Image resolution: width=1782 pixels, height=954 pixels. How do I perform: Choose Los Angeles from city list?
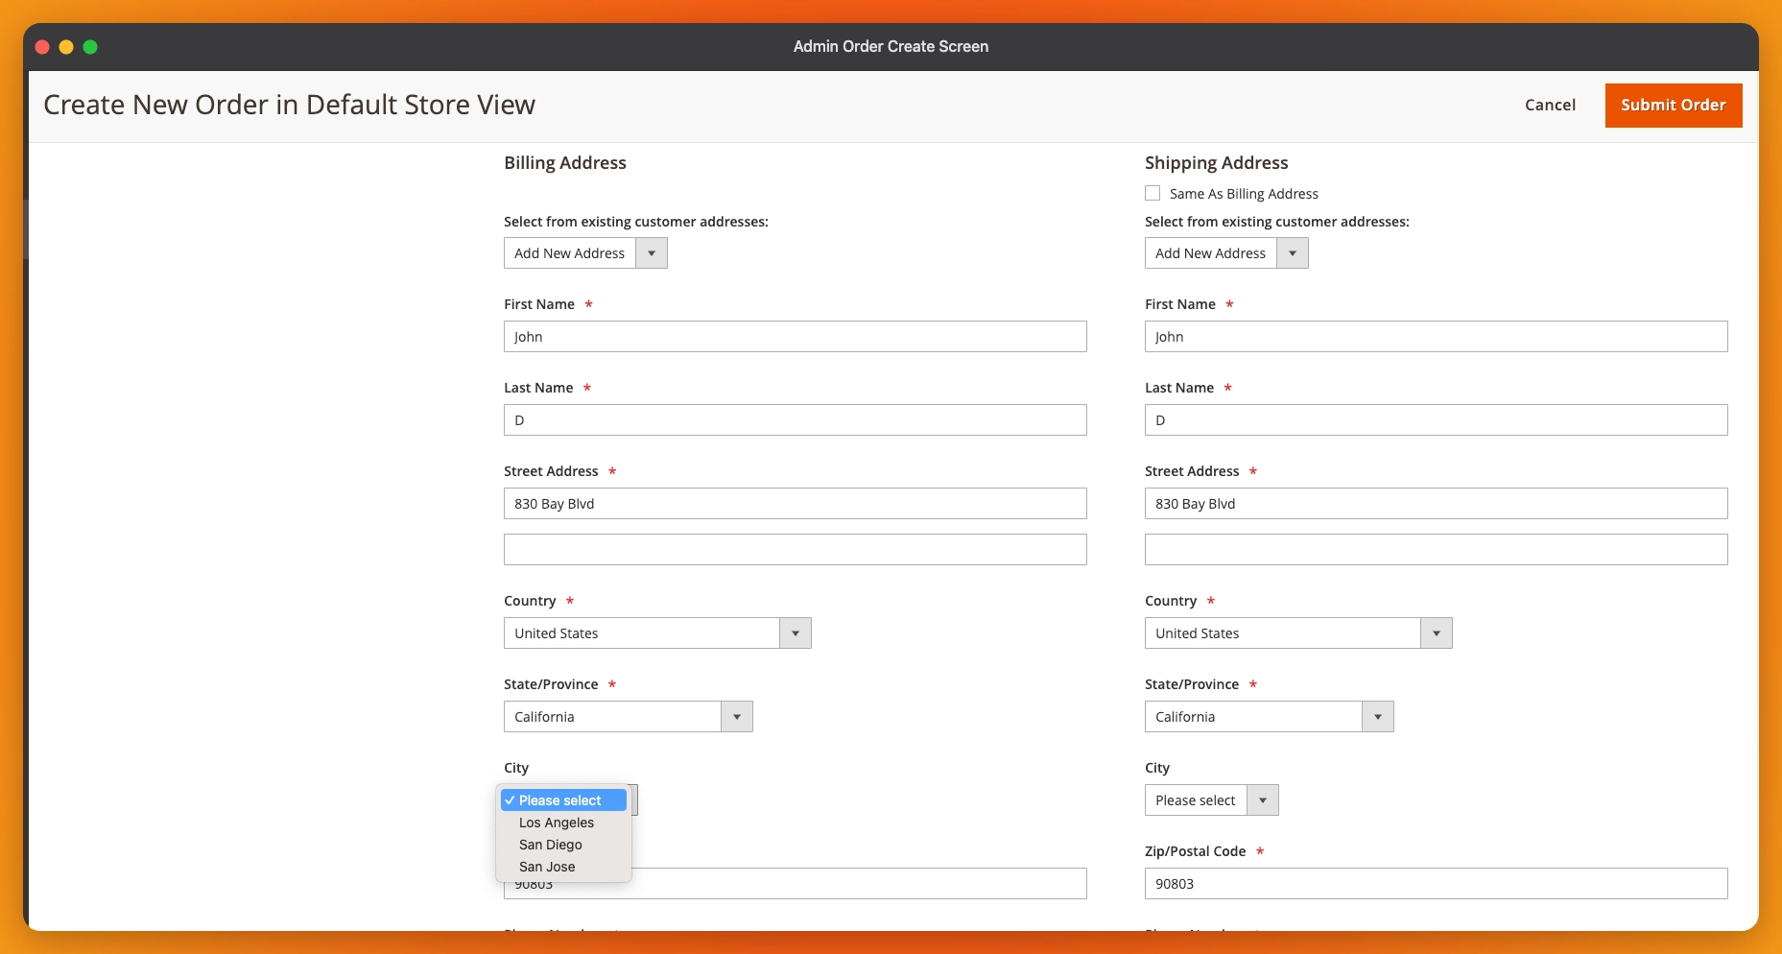tap(563, 823)
